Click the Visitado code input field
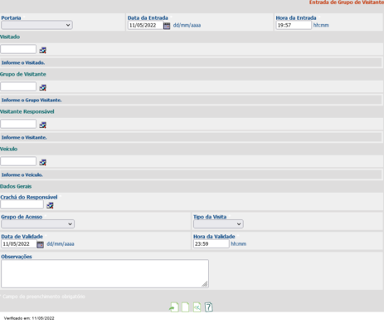This screenshot has height=324, width=384. coord(18,49)
